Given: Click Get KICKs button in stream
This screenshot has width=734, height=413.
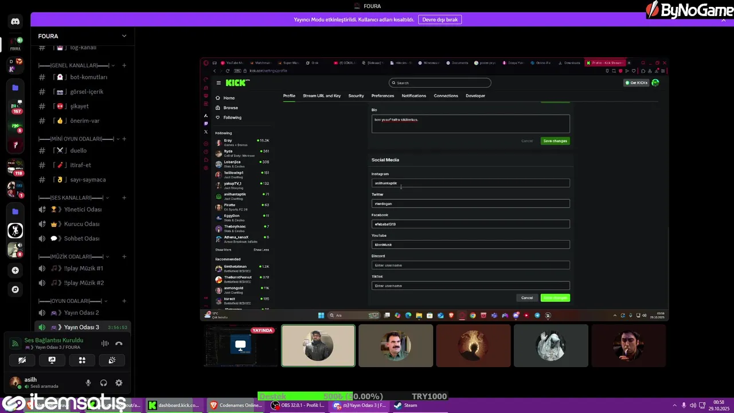Looking at the screenshot, I should point(637,83).
